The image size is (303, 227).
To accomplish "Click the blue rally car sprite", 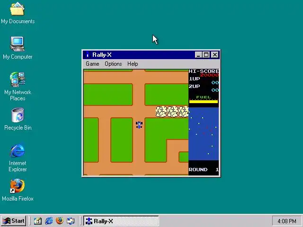I will coord(139,125).
